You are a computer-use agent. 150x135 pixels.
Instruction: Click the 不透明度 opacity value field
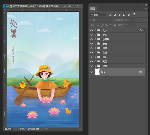coord(128,20)
